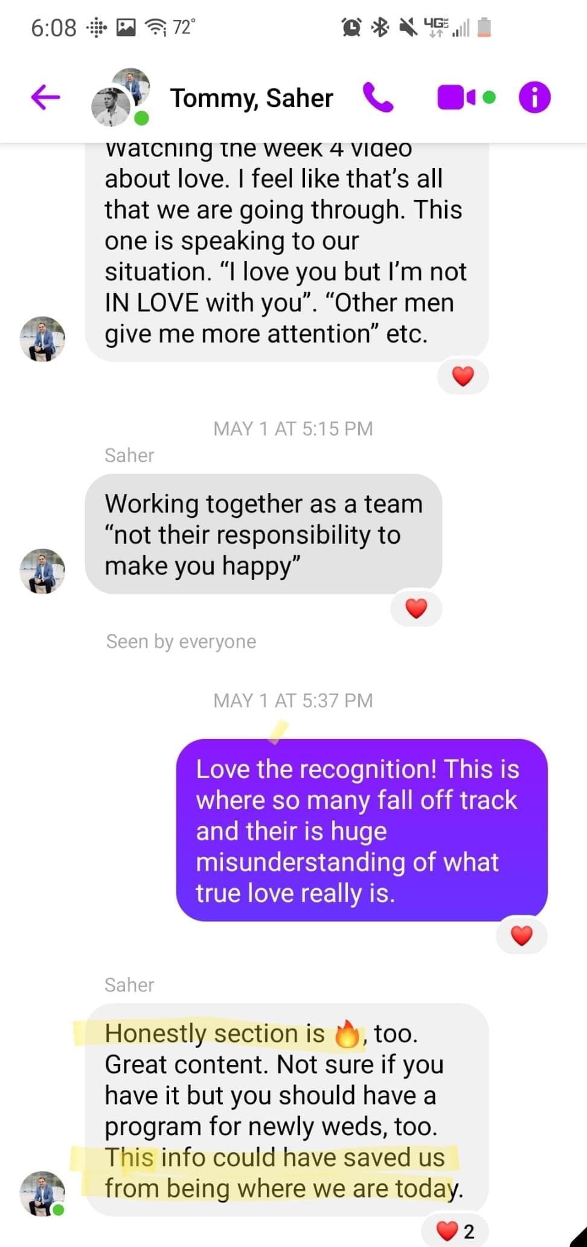587x1247 pixels.
Task: Tap Saher's avatar beside the week 4 message
Action: 42,339
